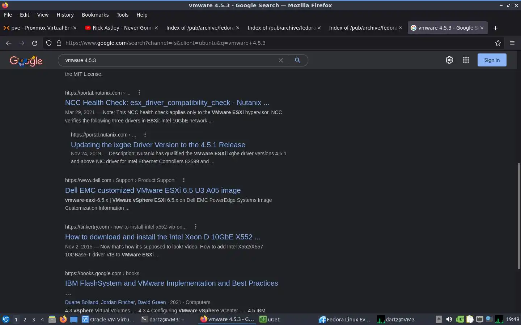The height and width of the screenshot is (325, 521).
Task: Open the volume speaker tray icon
Action: [x=449, y=320]
